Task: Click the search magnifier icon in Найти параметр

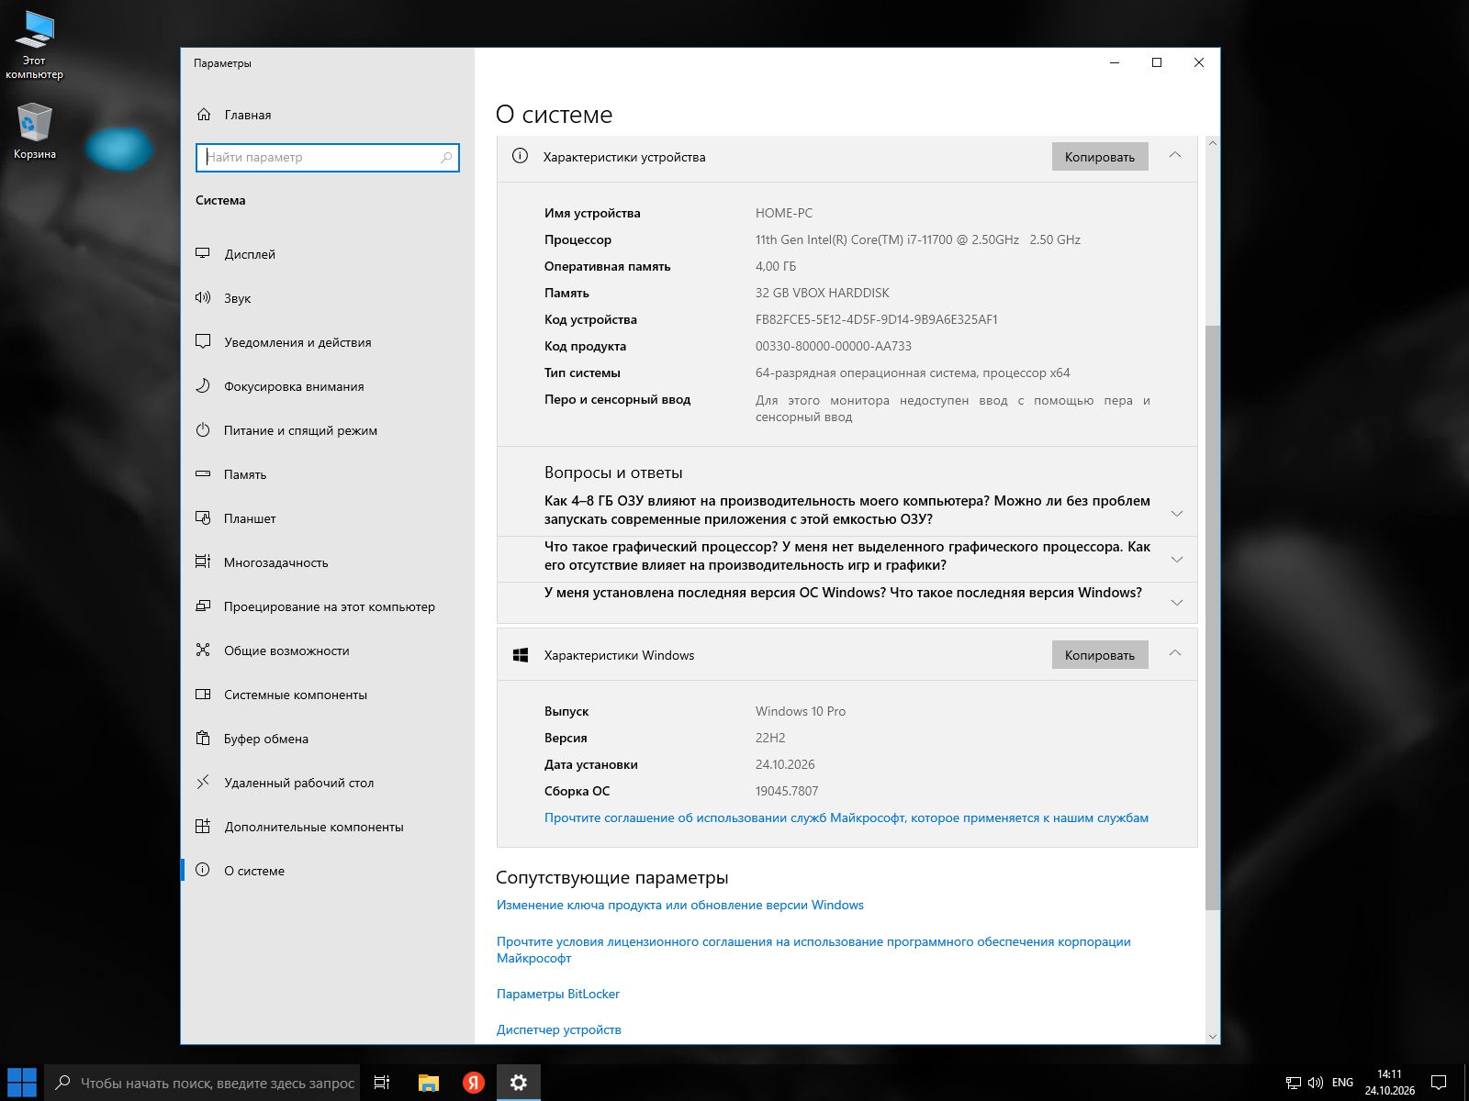Action: pos(446,157)
